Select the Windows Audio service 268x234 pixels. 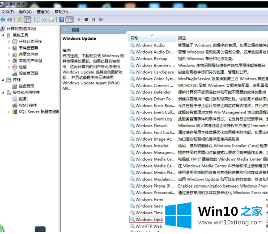pos(150,45)
